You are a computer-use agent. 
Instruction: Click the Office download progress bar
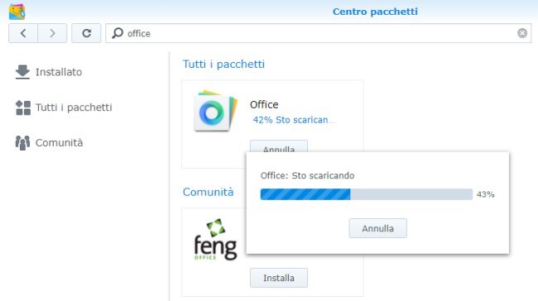click(367, 194)
